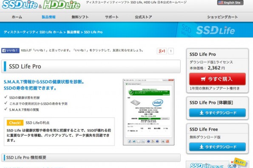Click the HDD Life logo

pos(62,5)
